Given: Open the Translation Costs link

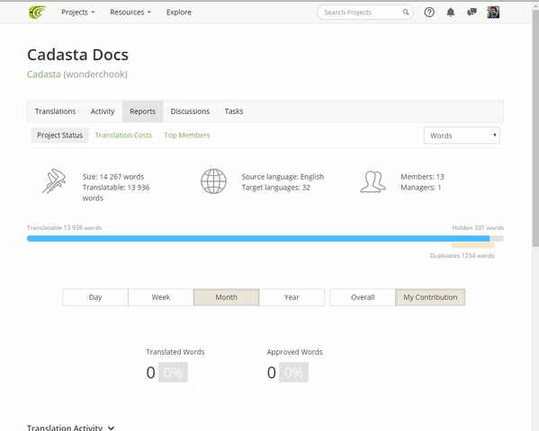Looking at the screenshot, I should pos(123,136).
